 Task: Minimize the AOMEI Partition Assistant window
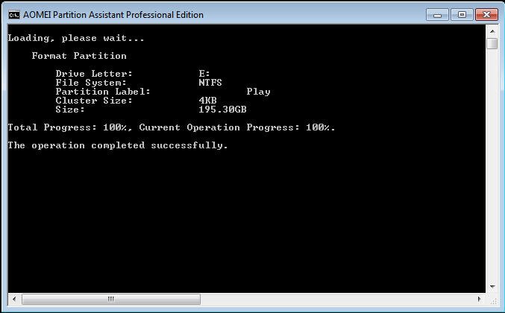(439, 14)
